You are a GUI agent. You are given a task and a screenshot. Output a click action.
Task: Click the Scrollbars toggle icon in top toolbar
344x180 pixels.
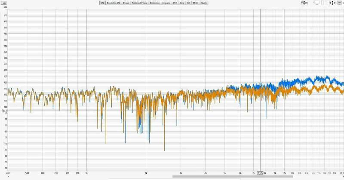coord(305,3)
